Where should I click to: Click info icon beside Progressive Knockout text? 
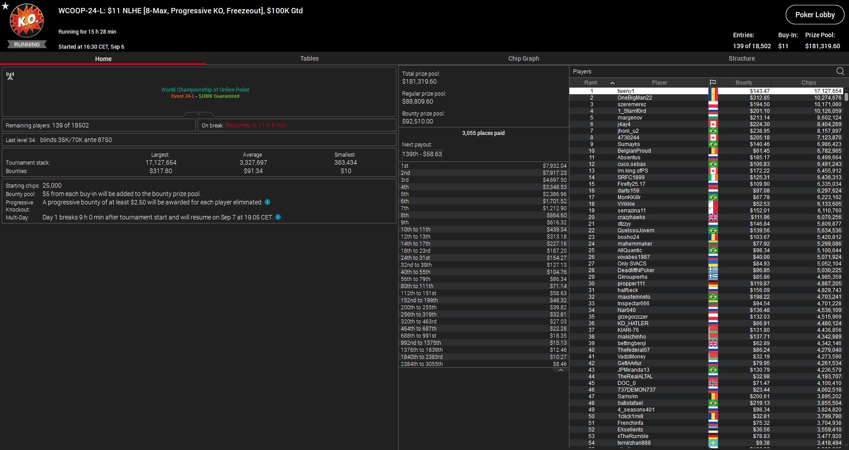point(268,202)
